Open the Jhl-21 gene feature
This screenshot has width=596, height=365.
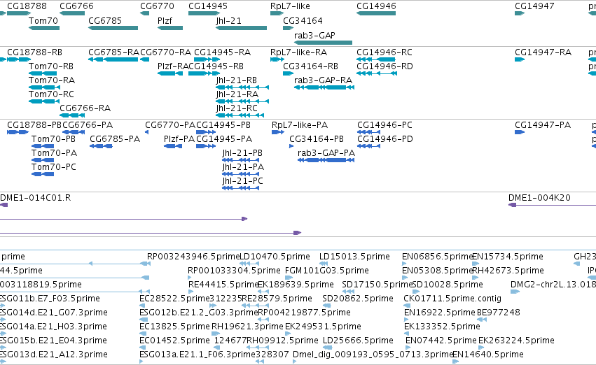tap(241, 28)
